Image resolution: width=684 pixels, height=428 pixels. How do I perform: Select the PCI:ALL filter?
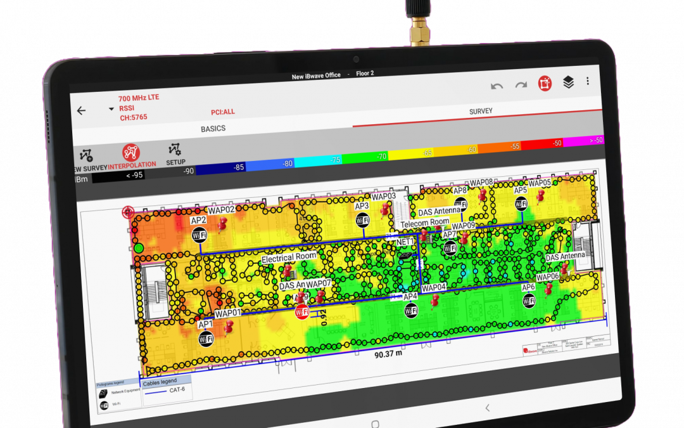[222, 112]
